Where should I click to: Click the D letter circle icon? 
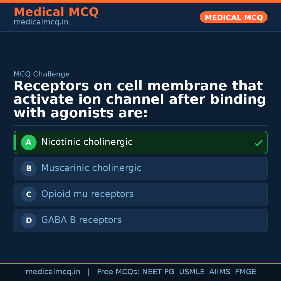tap(29, 220)
